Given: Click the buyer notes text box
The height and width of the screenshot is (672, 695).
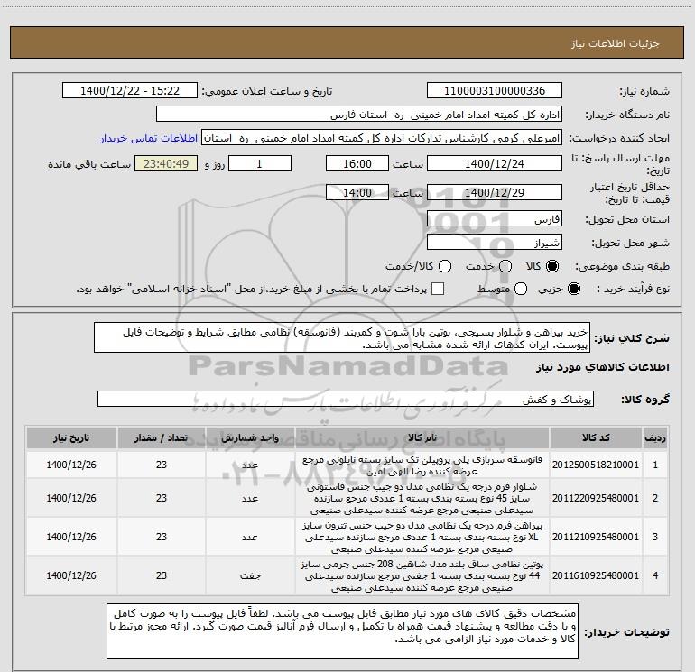Looking at the screenshot, I should 342,631.
